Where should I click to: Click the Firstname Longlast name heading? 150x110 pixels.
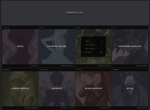pyautogui.click(x=130, y=47)
